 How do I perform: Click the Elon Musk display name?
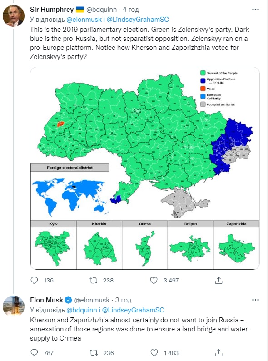point(46,300)
